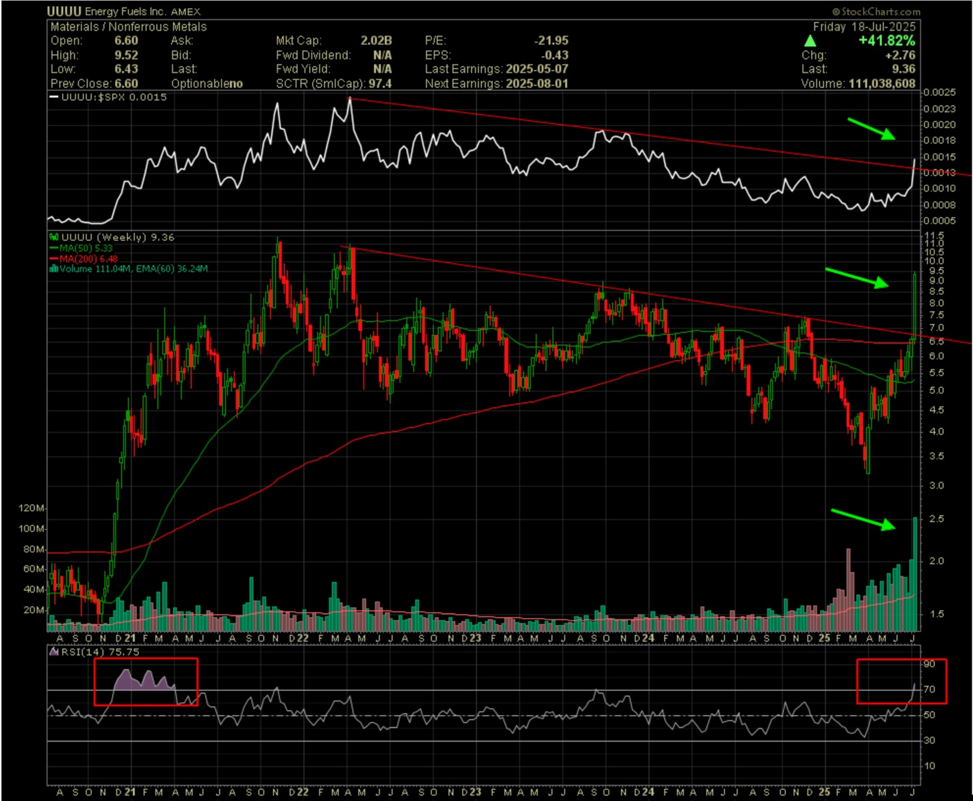Click the SCTR (SmlCap) value 97.4

(x=380, y=84)
